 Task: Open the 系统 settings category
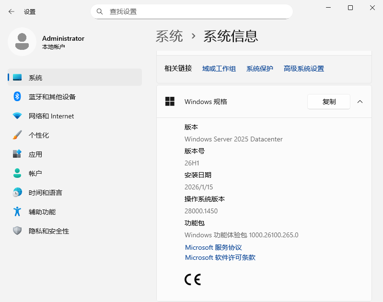coord(75,78)
